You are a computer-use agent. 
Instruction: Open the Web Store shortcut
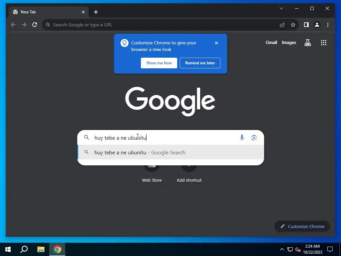point(152,173)
